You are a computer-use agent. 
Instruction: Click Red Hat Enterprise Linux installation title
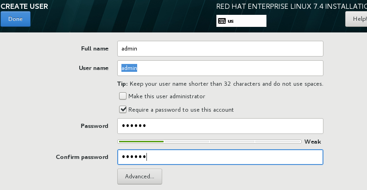(x=291, y=6)
